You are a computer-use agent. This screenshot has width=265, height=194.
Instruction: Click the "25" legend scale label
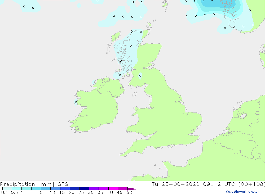81,192
